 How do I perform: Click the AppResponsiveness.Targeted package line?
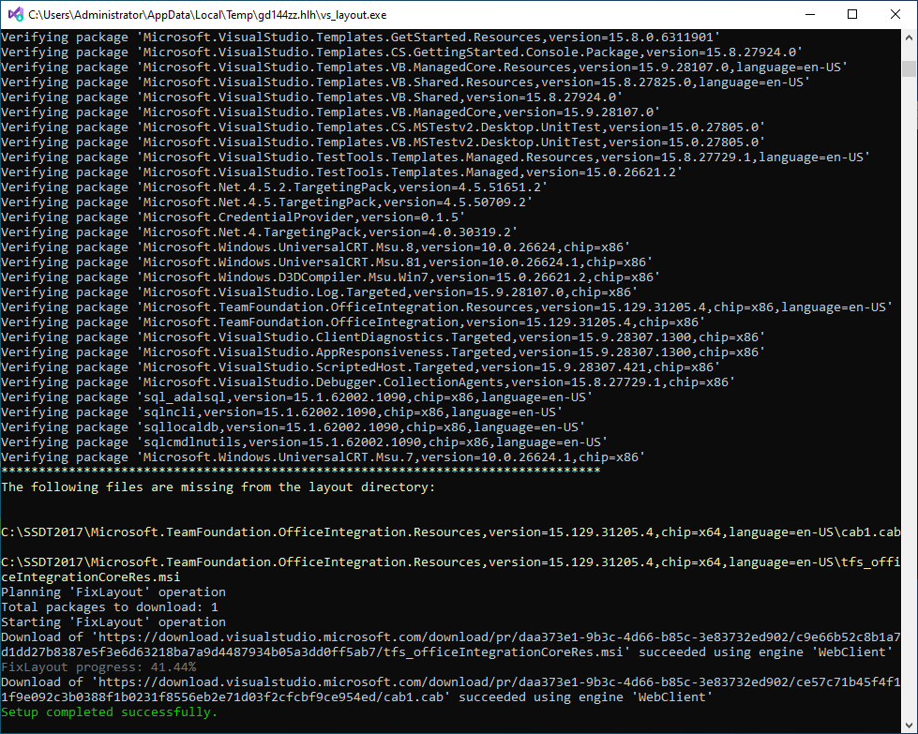point(383,352)
